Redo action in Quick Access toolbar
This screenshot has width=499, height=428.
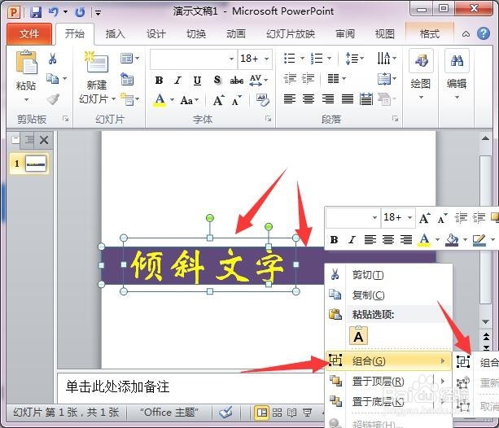(80, 12)
